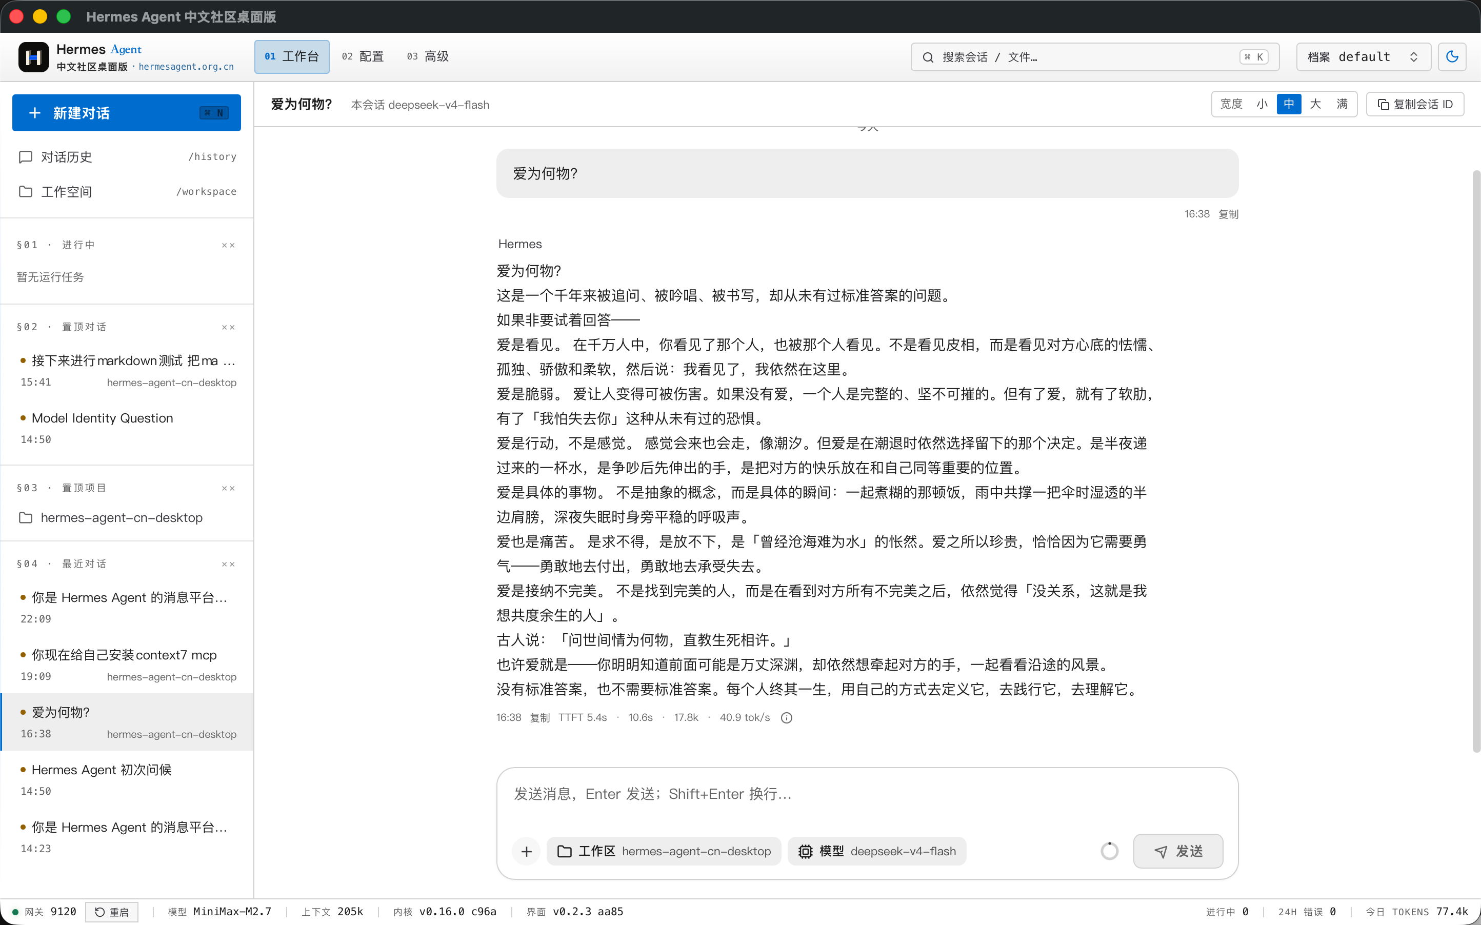Switch to the 02 配置 tab
This screenshot has width=1481, height=925.
(x=363, y=56)
